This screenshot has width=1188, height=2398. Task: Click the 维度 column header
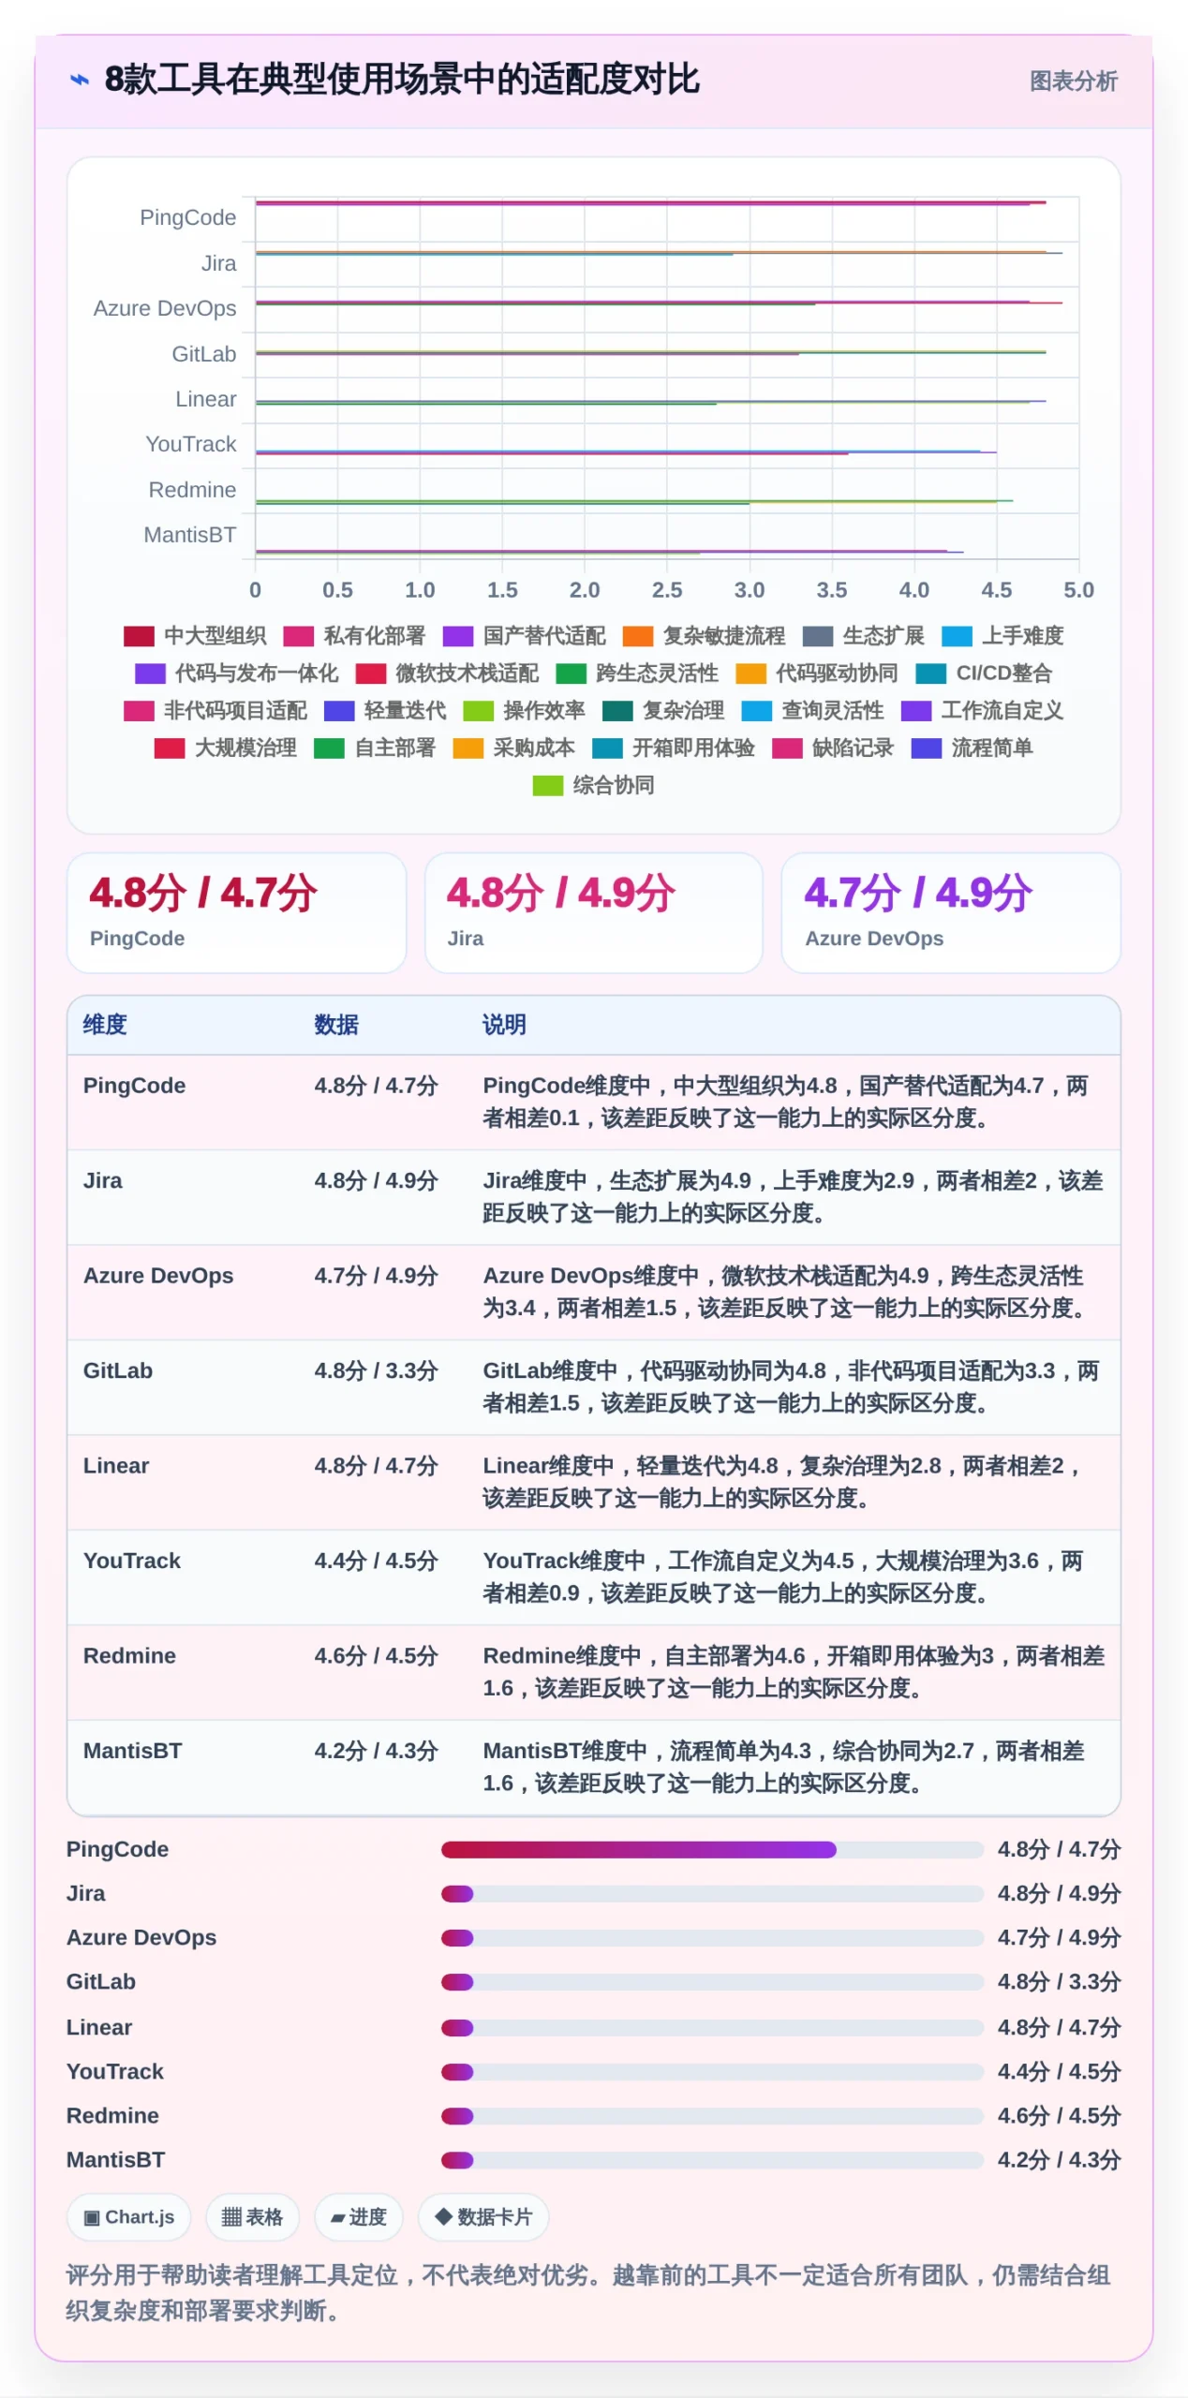(x=105, y=1025)
